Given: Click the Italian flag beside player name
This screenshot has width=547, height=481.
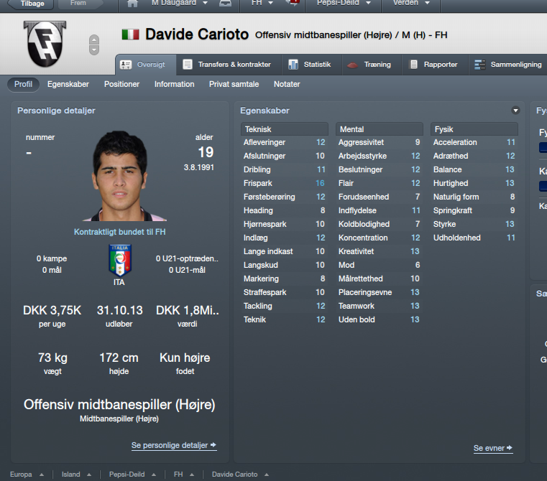Looking at the screenshot, I should [x=131, y=34].
